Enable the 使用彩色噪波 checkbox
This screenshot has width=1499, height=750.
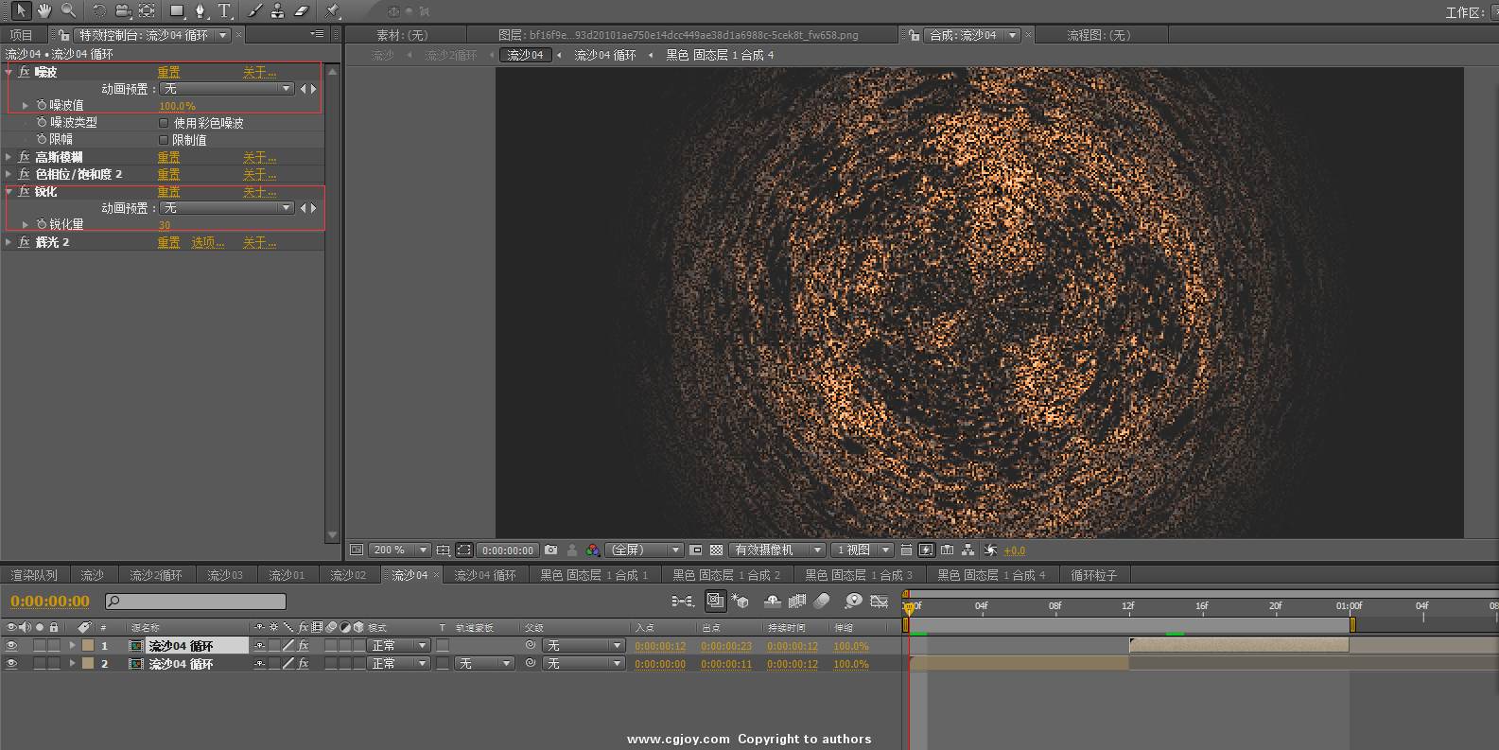click(164, 123)
